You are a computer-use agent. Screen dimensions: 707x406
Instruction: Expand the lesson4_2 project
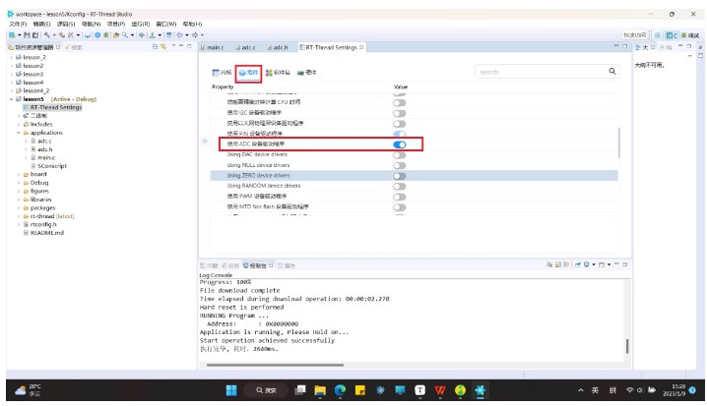pyautogui.click(x=11, y=90)
